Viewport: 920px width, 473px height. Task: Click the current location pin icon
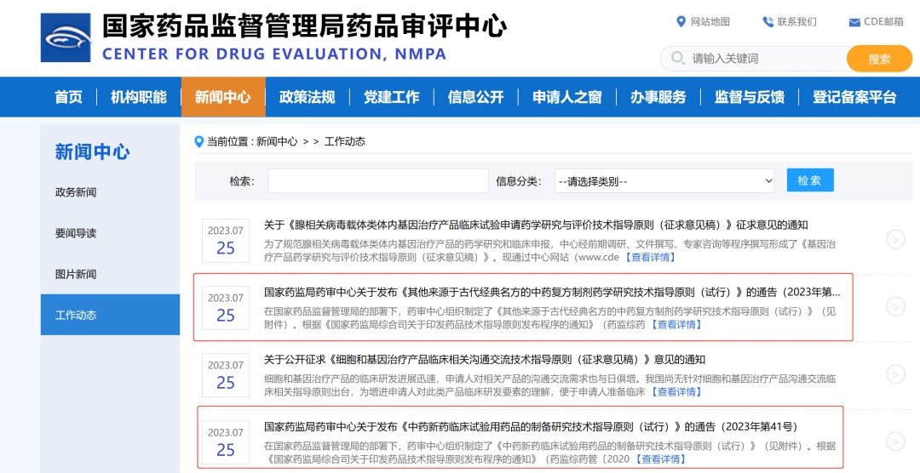[198, 141]
